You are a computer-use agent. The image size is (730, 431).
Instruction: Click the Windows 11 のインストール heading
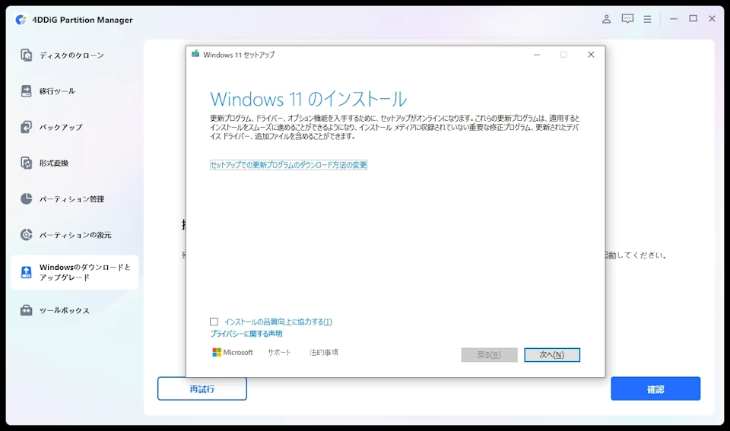coord(308,99)
